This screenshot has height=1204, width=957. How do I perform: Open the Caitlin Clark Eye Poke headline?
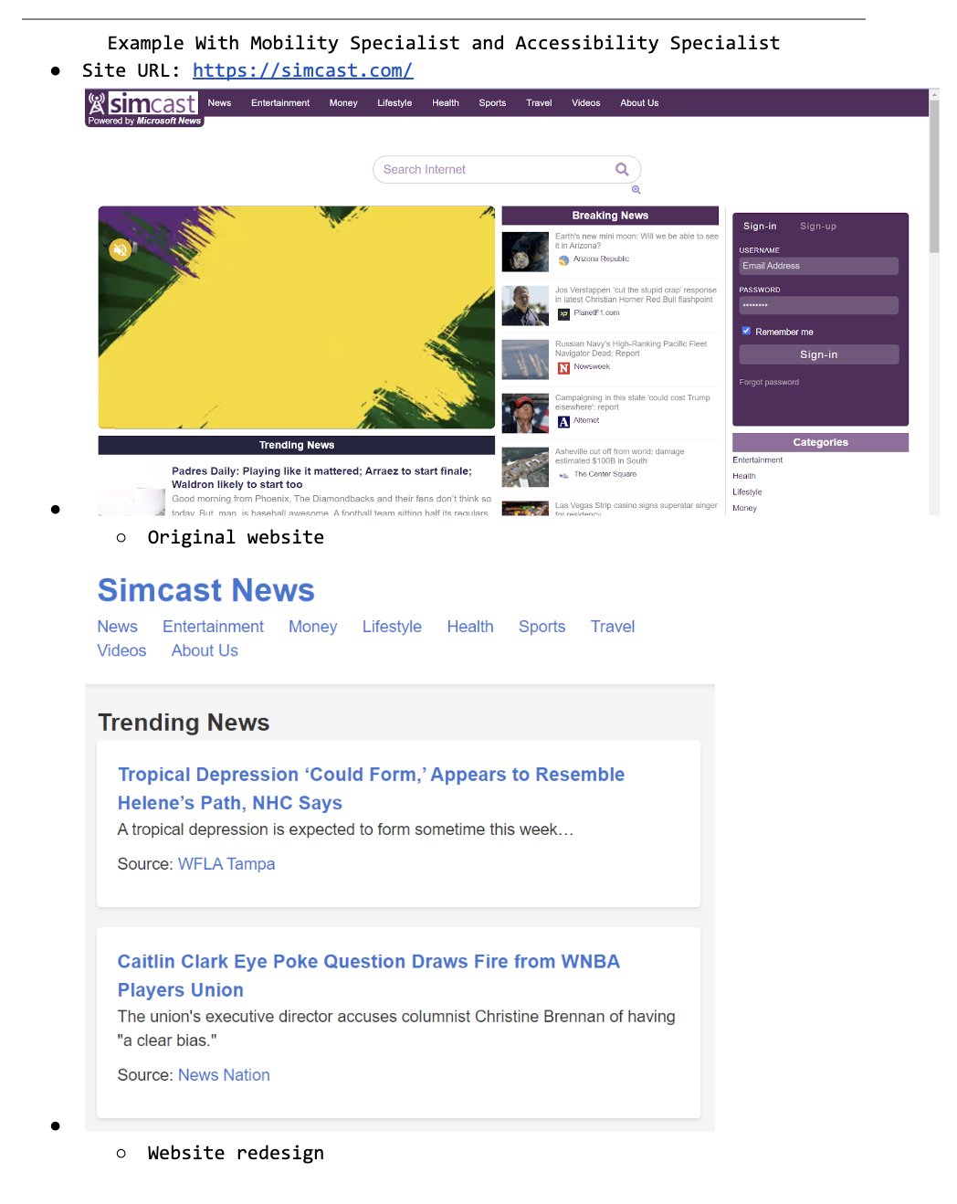369,976
